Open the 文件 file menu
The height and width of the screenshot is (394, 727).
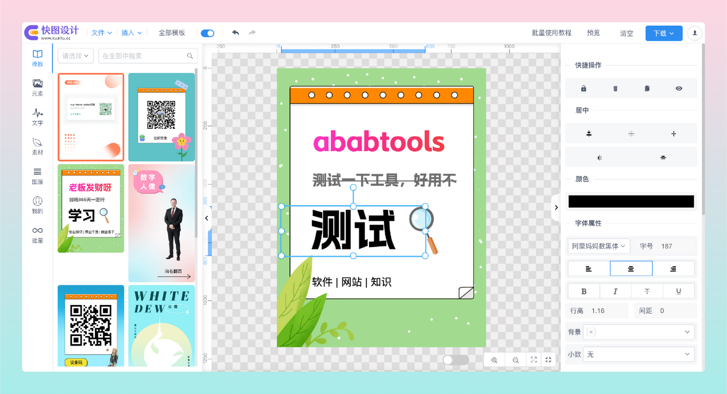click(101, 33)
